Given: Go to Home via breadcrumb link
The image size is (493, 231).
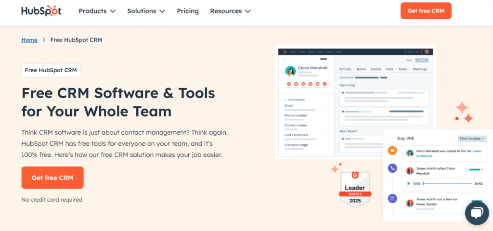Looking at the screenshot, I should point(29,40).
